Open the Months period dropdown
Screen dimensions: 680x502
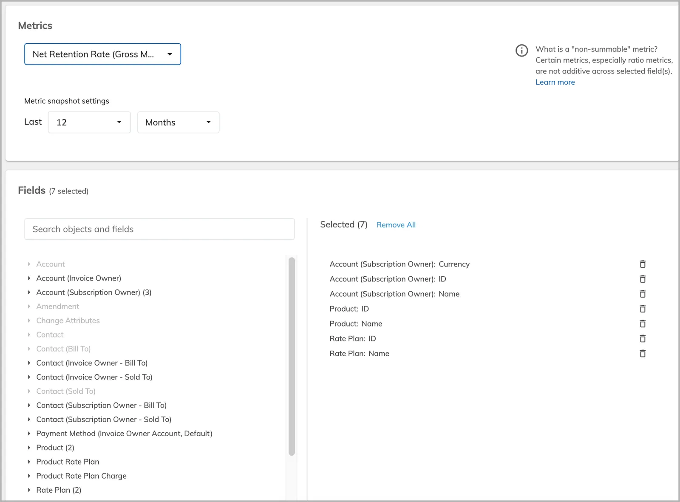178,122
